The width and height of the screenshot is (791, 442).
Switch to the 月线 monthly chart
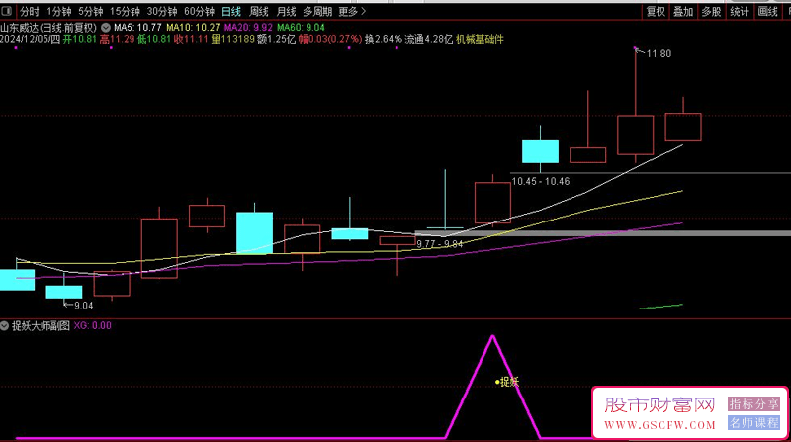[x=287, y=11]
